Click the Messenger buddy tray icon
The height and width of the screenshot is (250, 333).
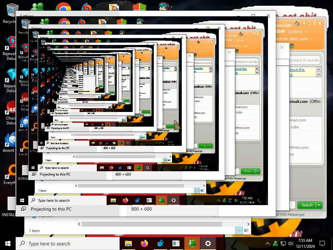point(275,243)
